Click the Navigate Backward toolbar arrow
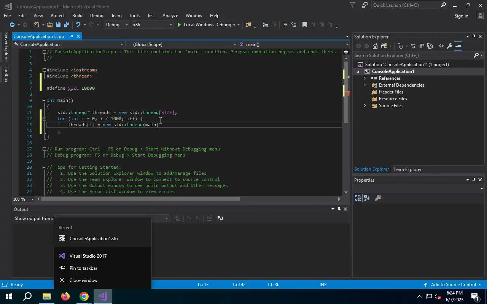 coord(12,25)
